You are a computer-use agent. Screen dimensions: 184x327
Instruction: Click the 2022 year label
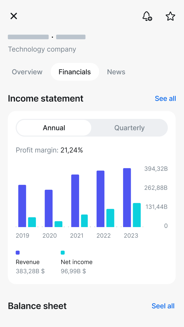click(x=103, y=235)
